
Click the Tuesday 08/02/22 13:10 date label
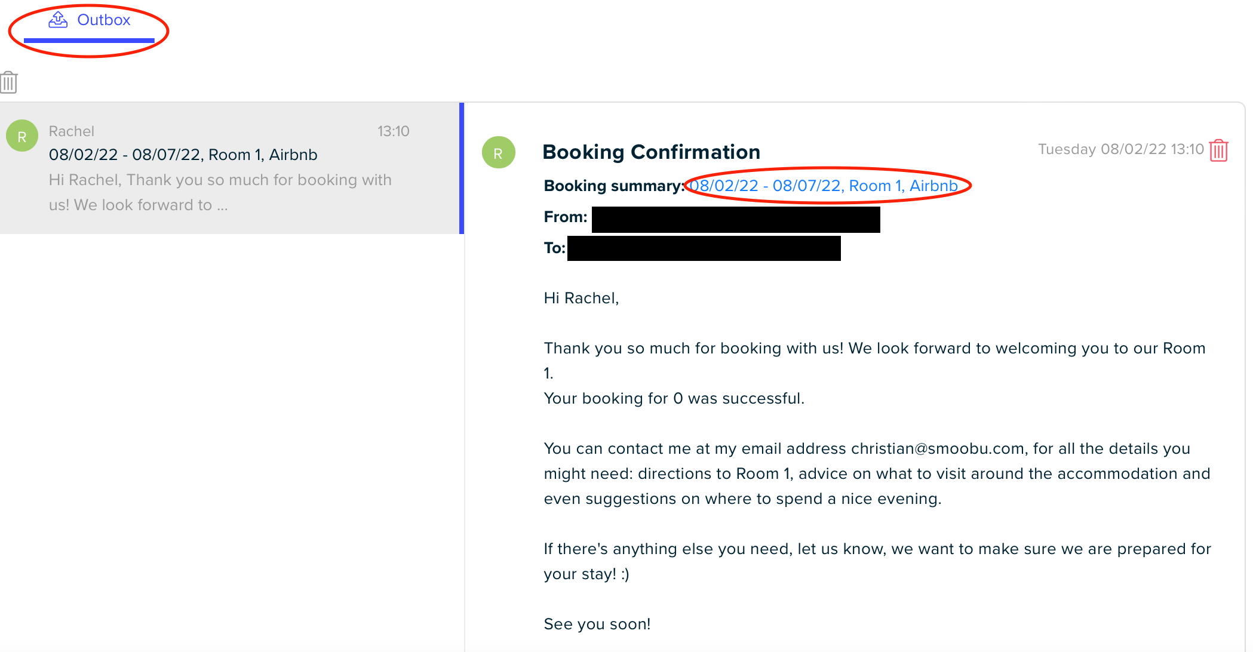[1120, 149]
